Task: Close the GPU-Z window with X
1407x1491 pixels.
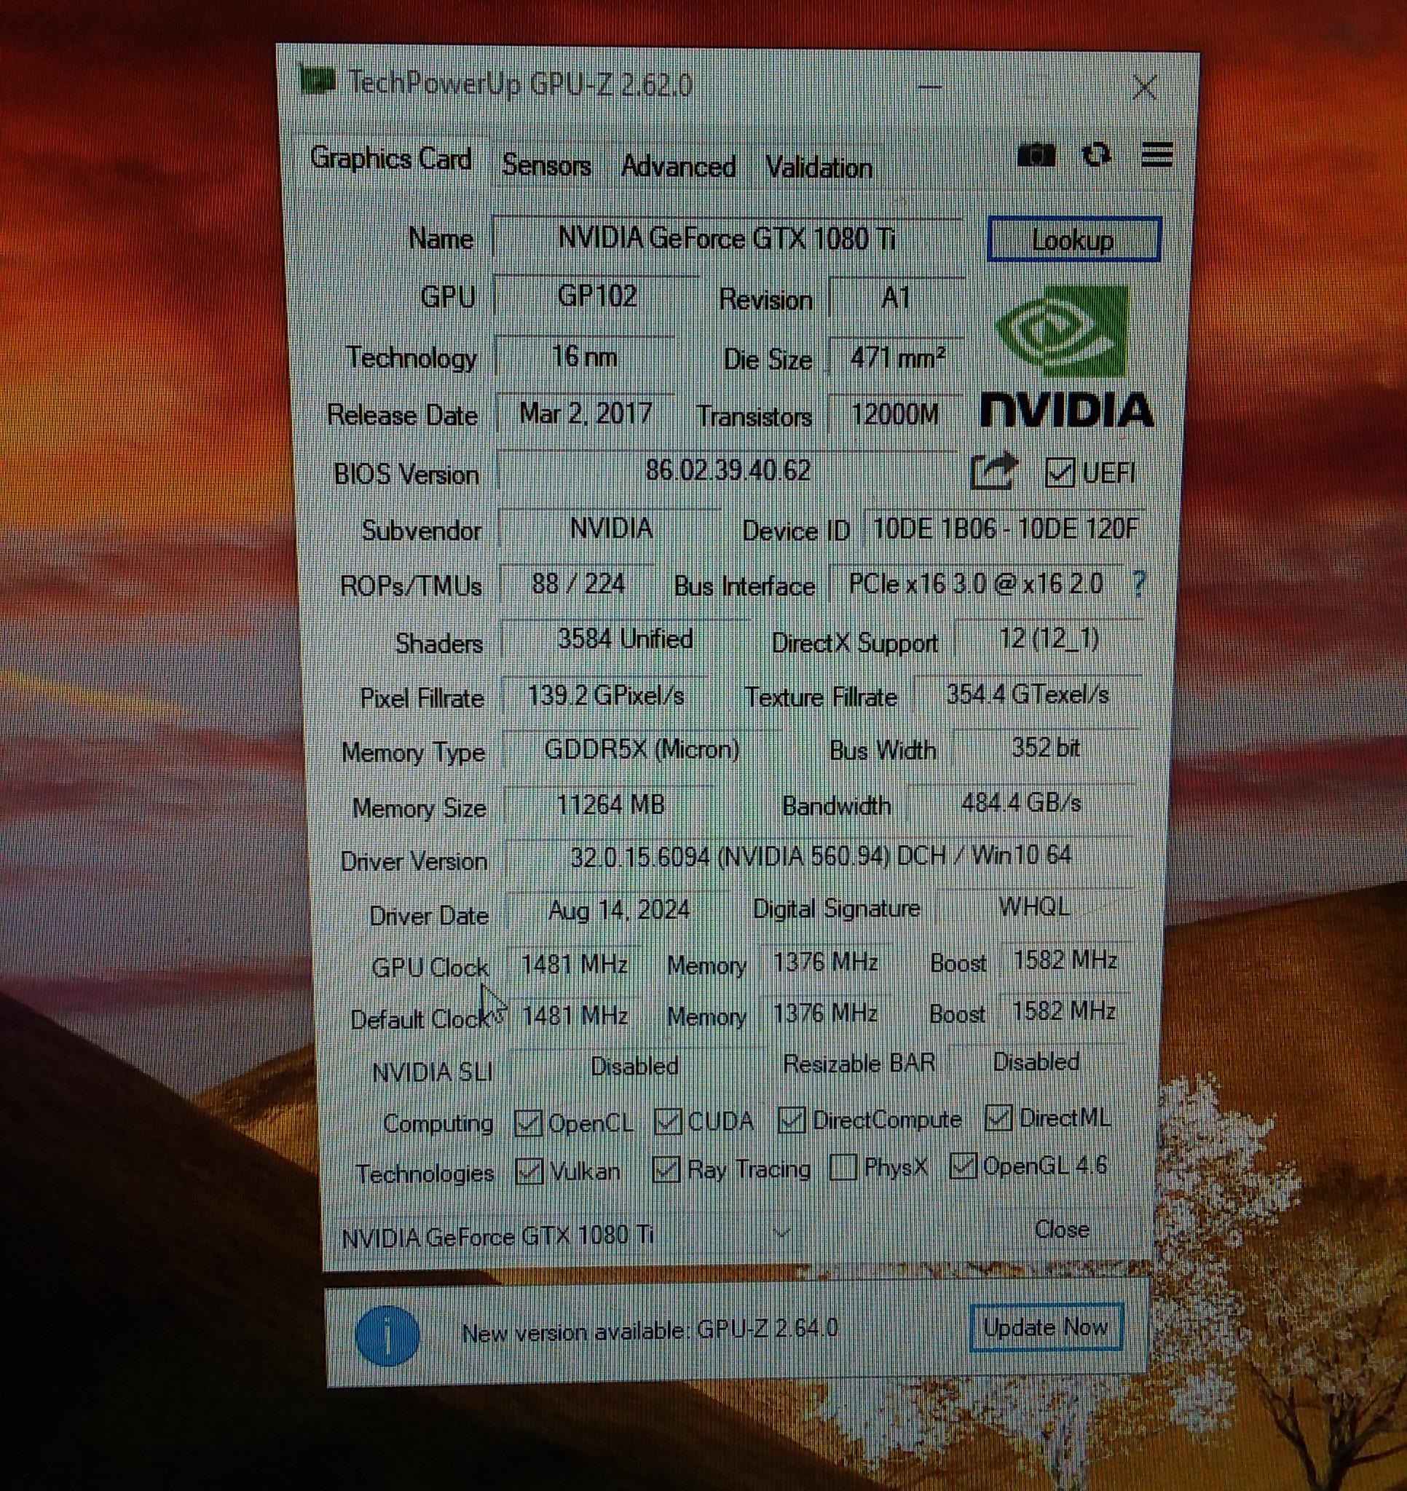Action: pyautogui.click(x=1144, y=88)
